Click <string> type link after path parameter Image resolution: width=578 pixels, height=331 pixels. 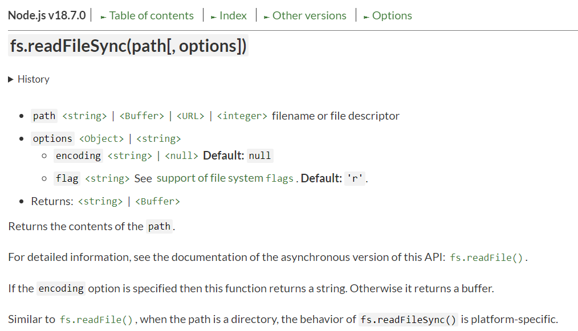84,116
